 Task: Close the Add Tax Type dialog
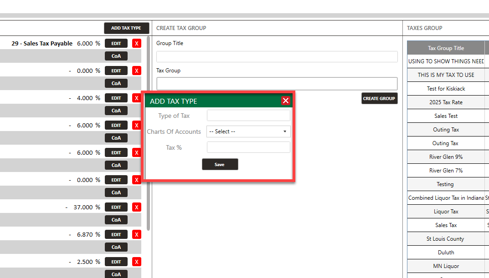[x=286, y=101]
